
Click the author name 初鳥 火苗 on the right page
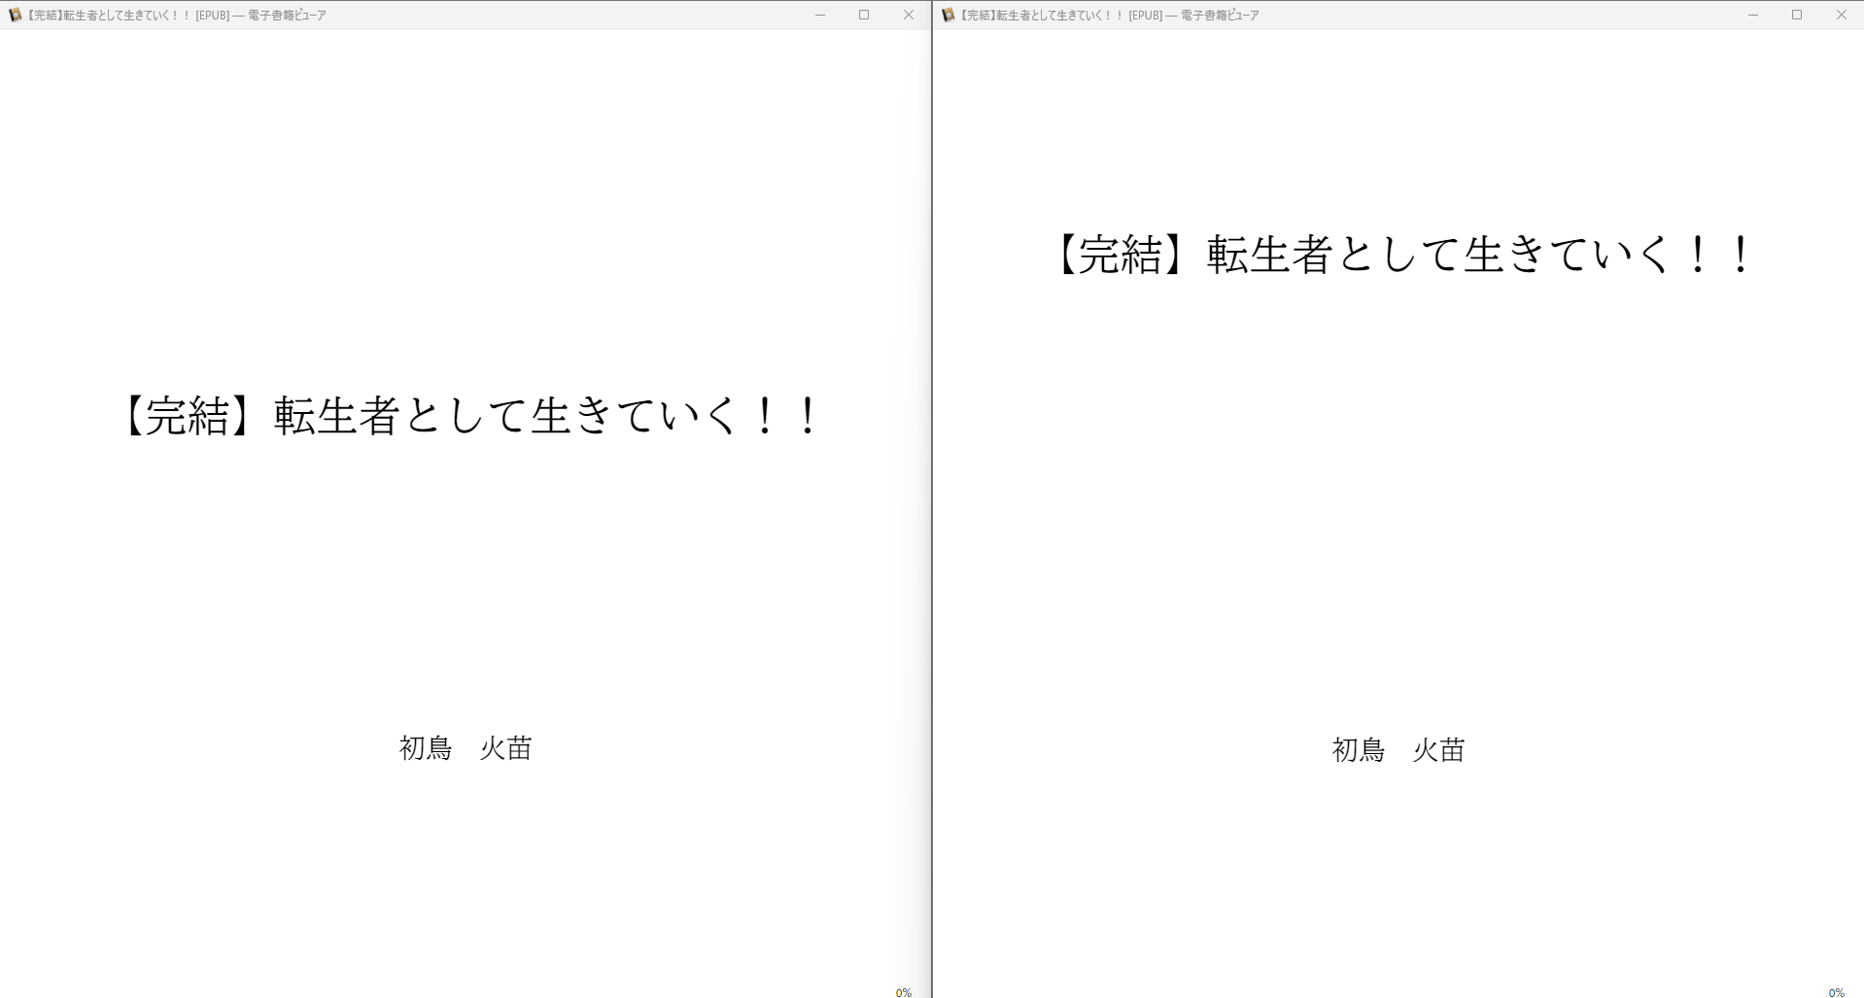tap(1399, 750)
